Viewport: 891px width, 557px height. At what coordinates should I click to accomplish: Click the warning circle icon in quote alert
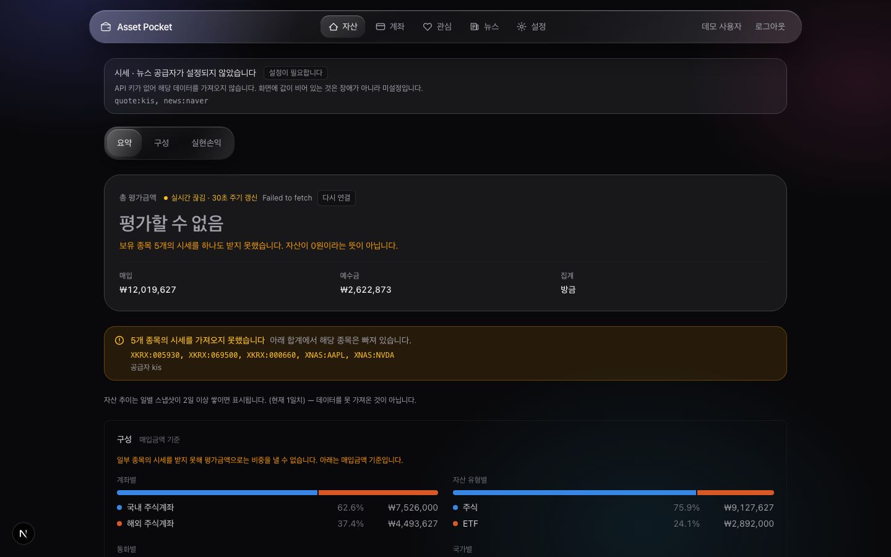(119, 340)
